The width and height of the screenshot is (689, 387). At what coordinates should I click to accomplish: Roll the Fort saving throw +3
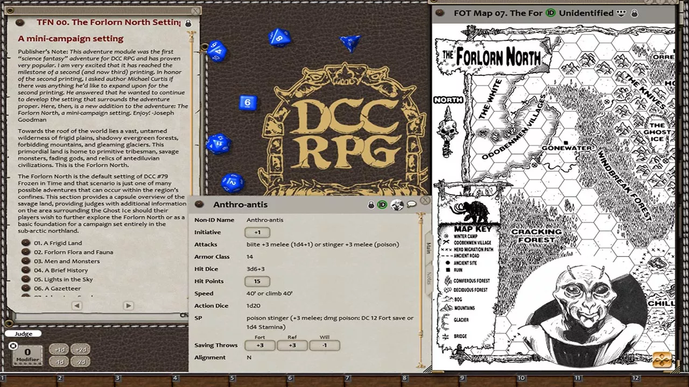(260, 345)
